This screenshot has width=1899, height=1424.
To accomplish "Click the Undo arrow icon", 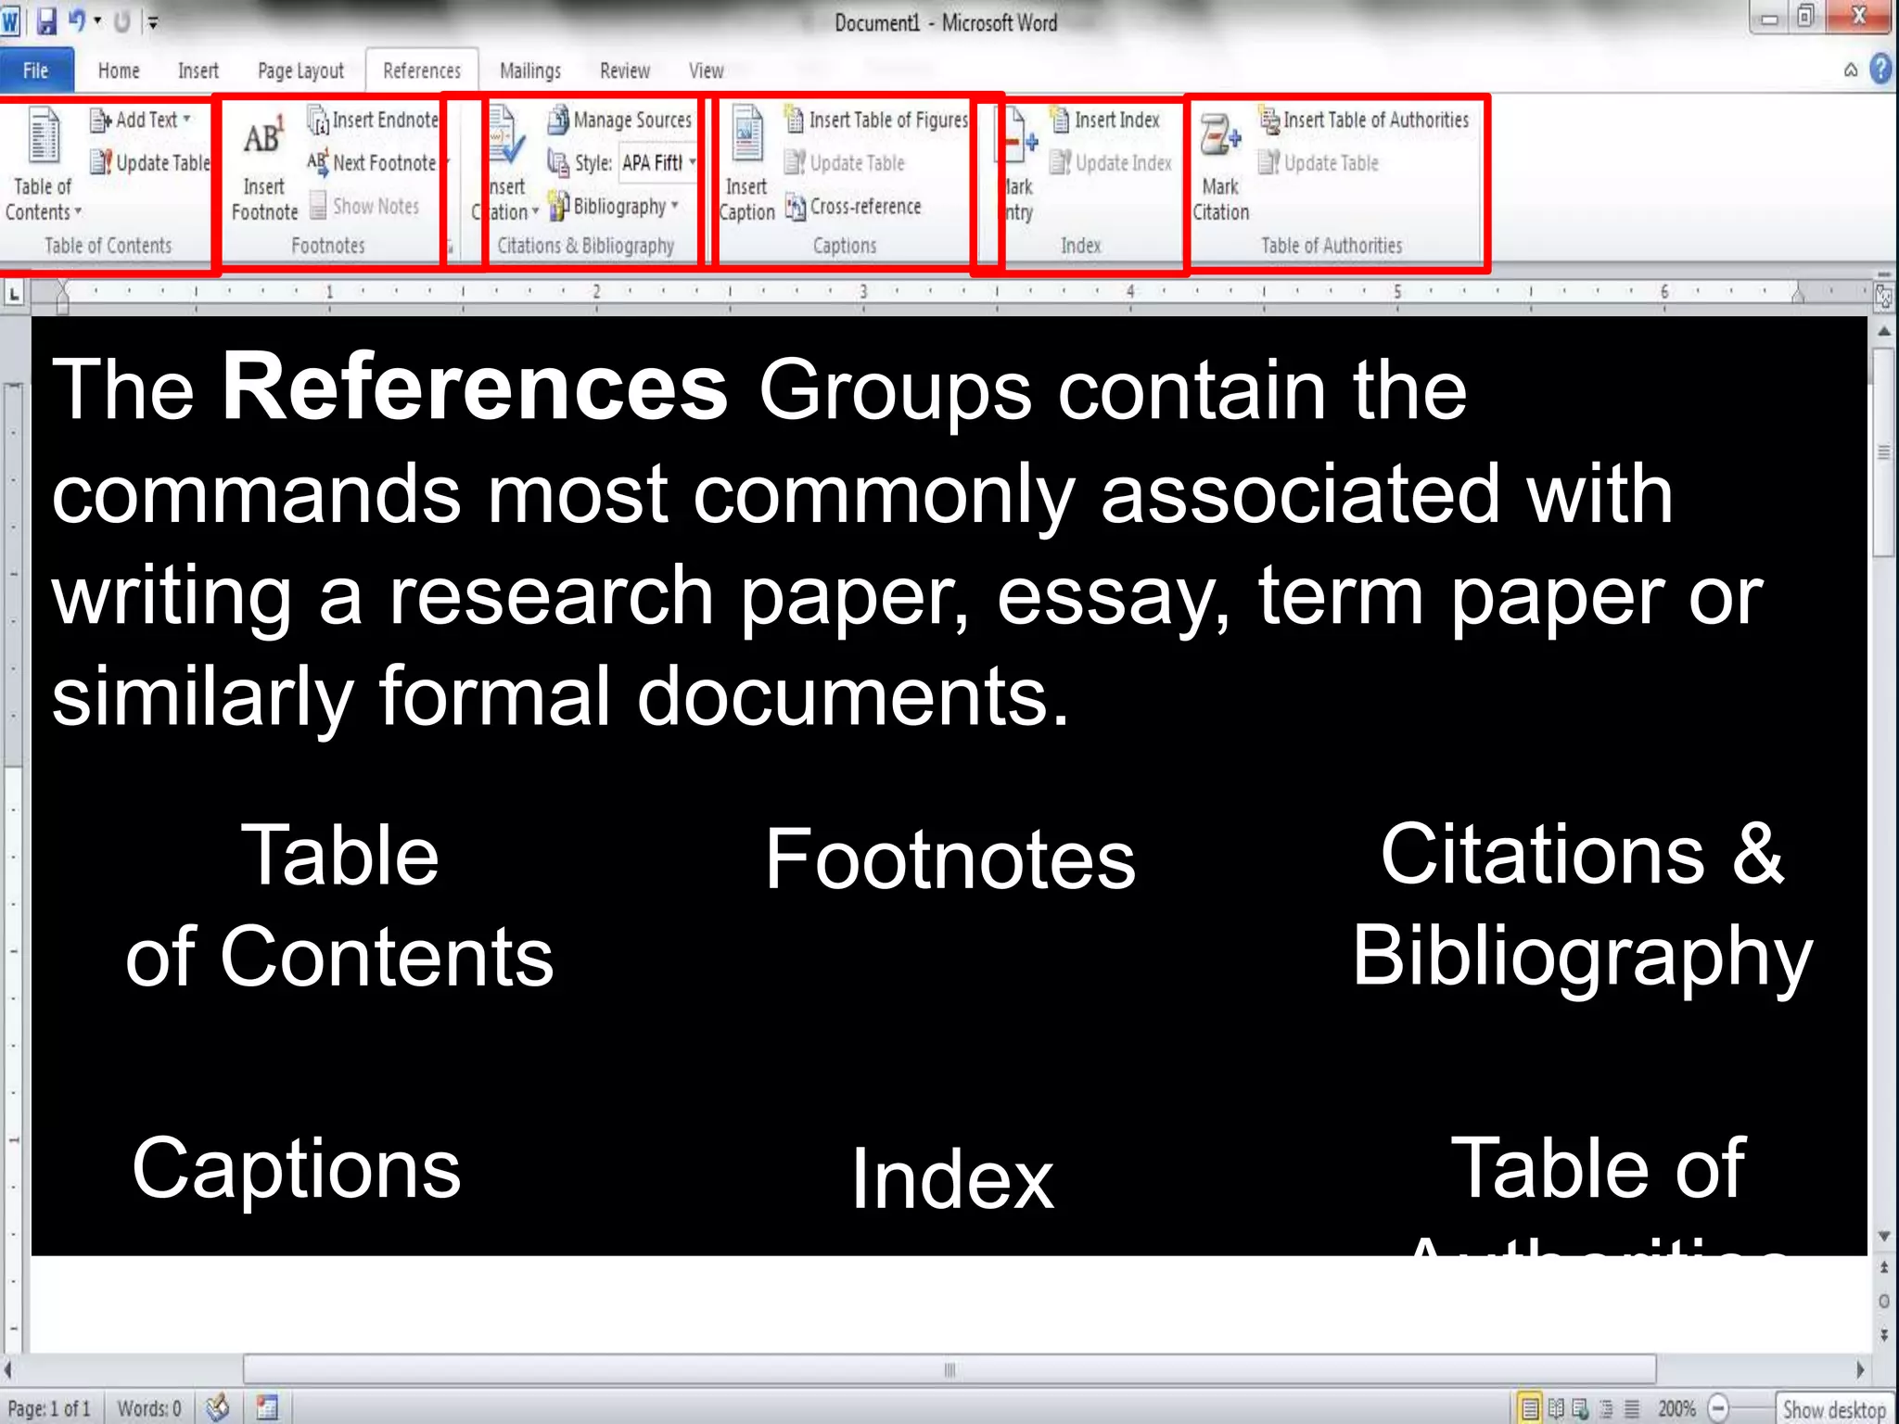I will pyautogui.click(x=77, y=20).
